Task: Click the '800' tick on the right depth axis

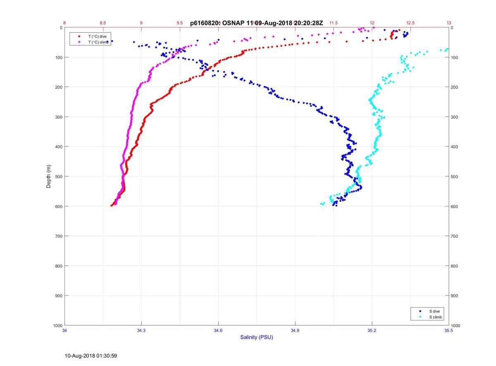Action: [455, 266]
